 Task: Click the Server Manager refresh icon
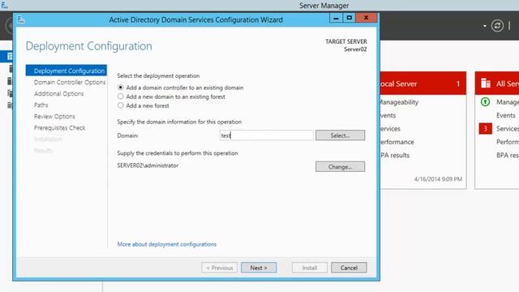pyautogui.click(x=497, y=26)
